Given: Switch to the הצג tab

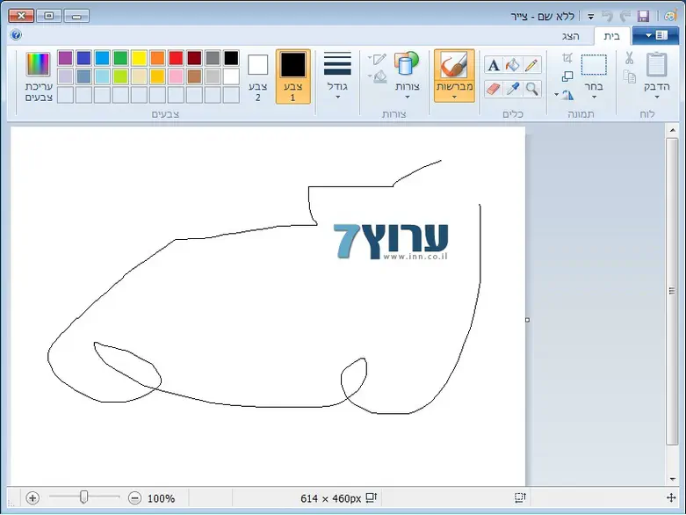Looking at the screenshot, I should [571, 36].
